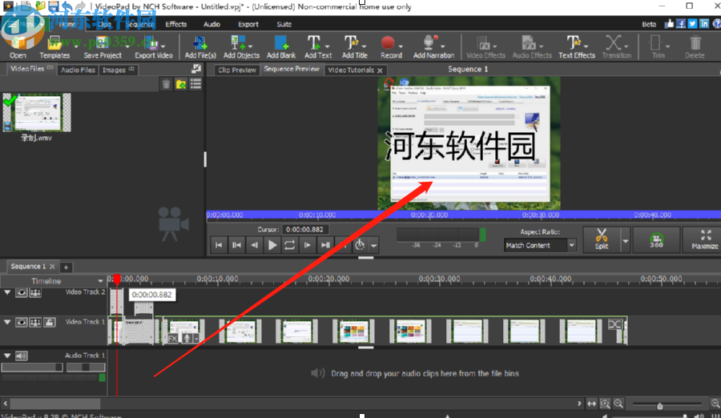Zoom timeline to fit all
The image size is (721, 418).
tap(591, 404)
